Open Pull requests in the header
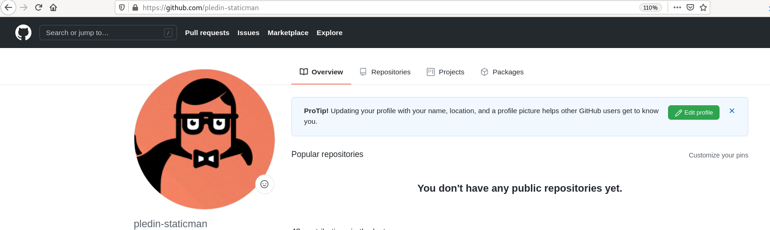The image size is (770, 230). pyautogui.click(x=207, y=33)
